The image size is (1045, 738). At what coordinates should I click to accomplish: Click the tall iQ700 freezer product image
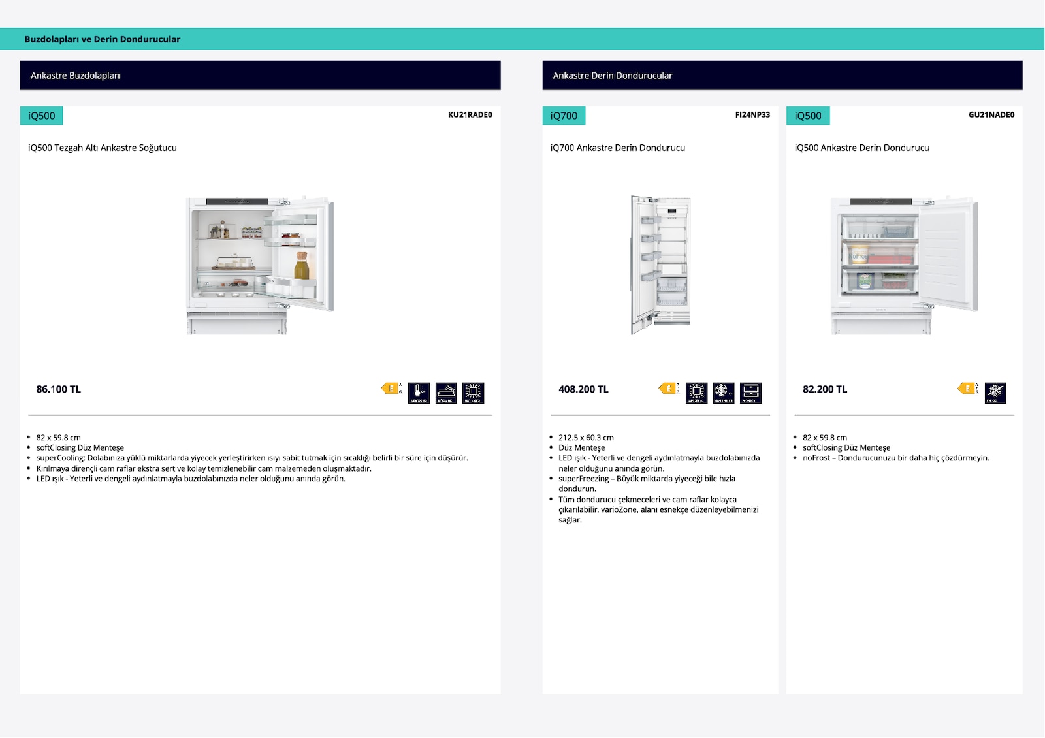click(660, 265)
